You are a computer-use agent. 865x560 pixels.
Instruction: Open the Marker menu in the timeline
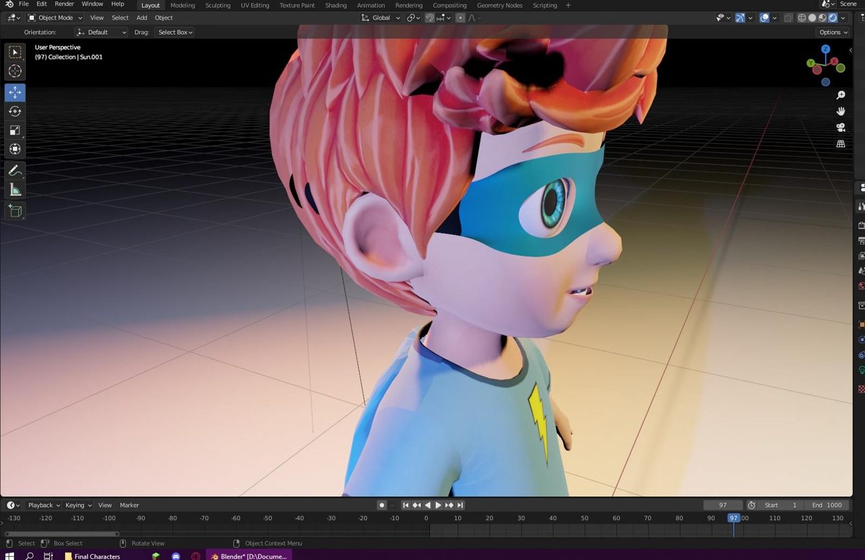pos(129,505)
